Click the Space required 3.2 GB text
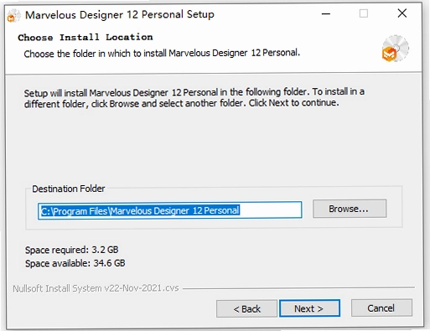 coord(72,250)
